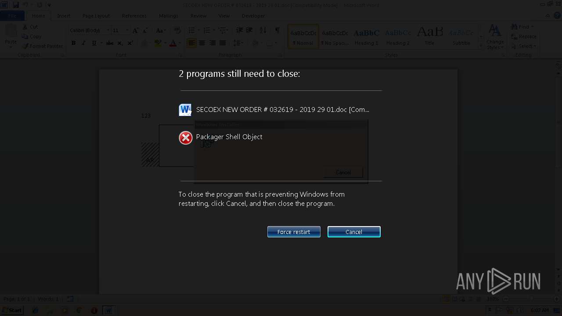This screenshot has height=316, width=562.
Task: Click the Numbering list icon
Action: click(x=206, y=30)
